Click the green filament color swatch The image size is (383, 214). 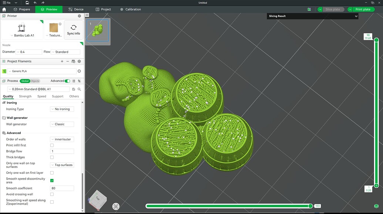[4, 71]
